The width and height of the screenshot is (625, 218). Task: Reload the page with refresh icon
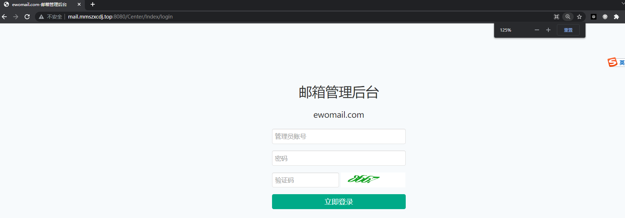(27, 17)
